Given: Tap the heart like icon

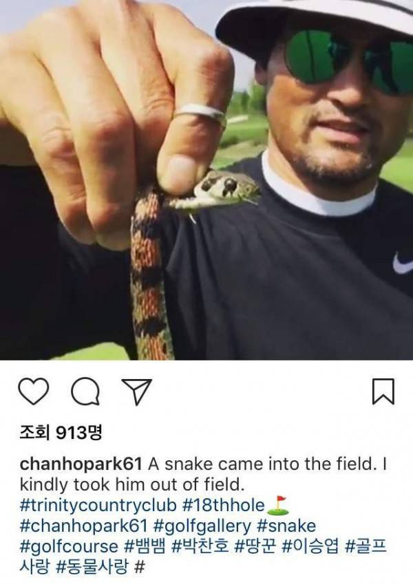Looking at the screenshot, I should click(34, 391).
